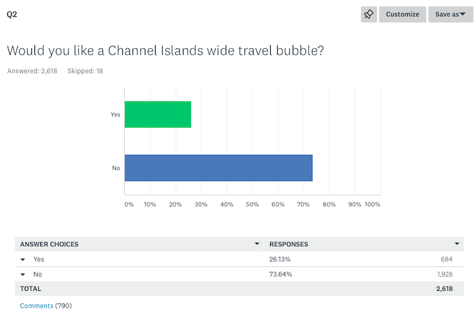475x314 pixels.
Task: Click the Yes axis label in chart
Action: point(115,115)
